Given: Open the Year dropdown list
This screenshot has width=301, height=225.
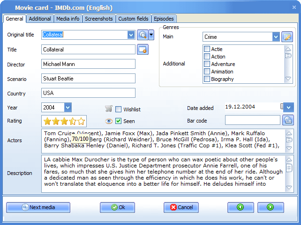Looking at the screenshot, I should point(68,108).
